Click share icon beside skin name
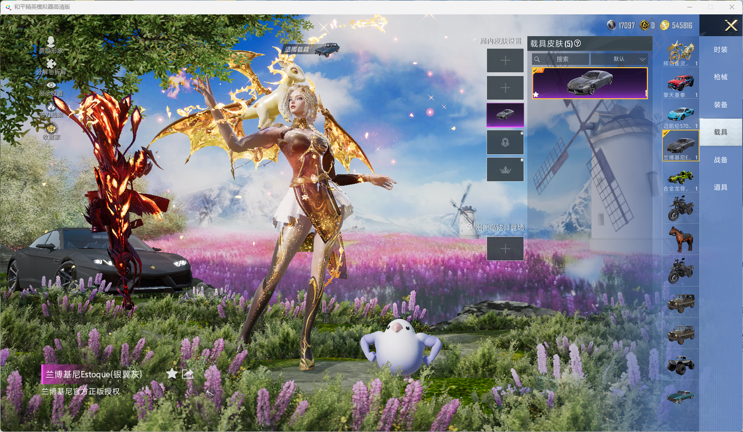The width and height of the screenshot is (743, 432). coord(187,374)
